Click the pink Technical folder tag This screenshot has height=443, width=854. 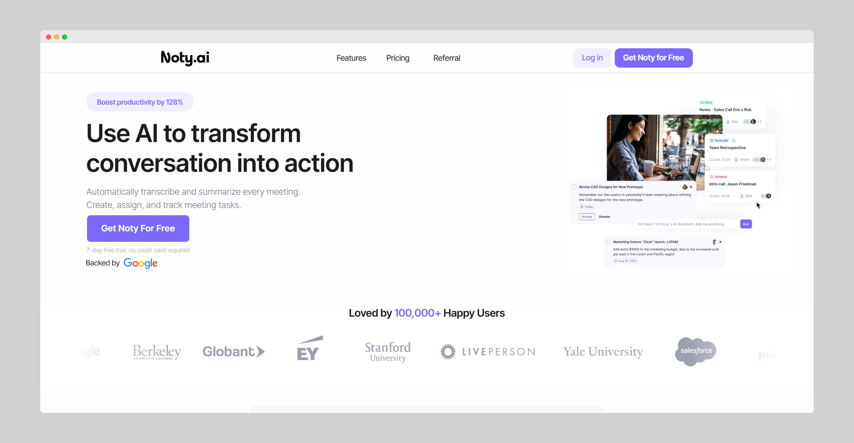(719, 177)
